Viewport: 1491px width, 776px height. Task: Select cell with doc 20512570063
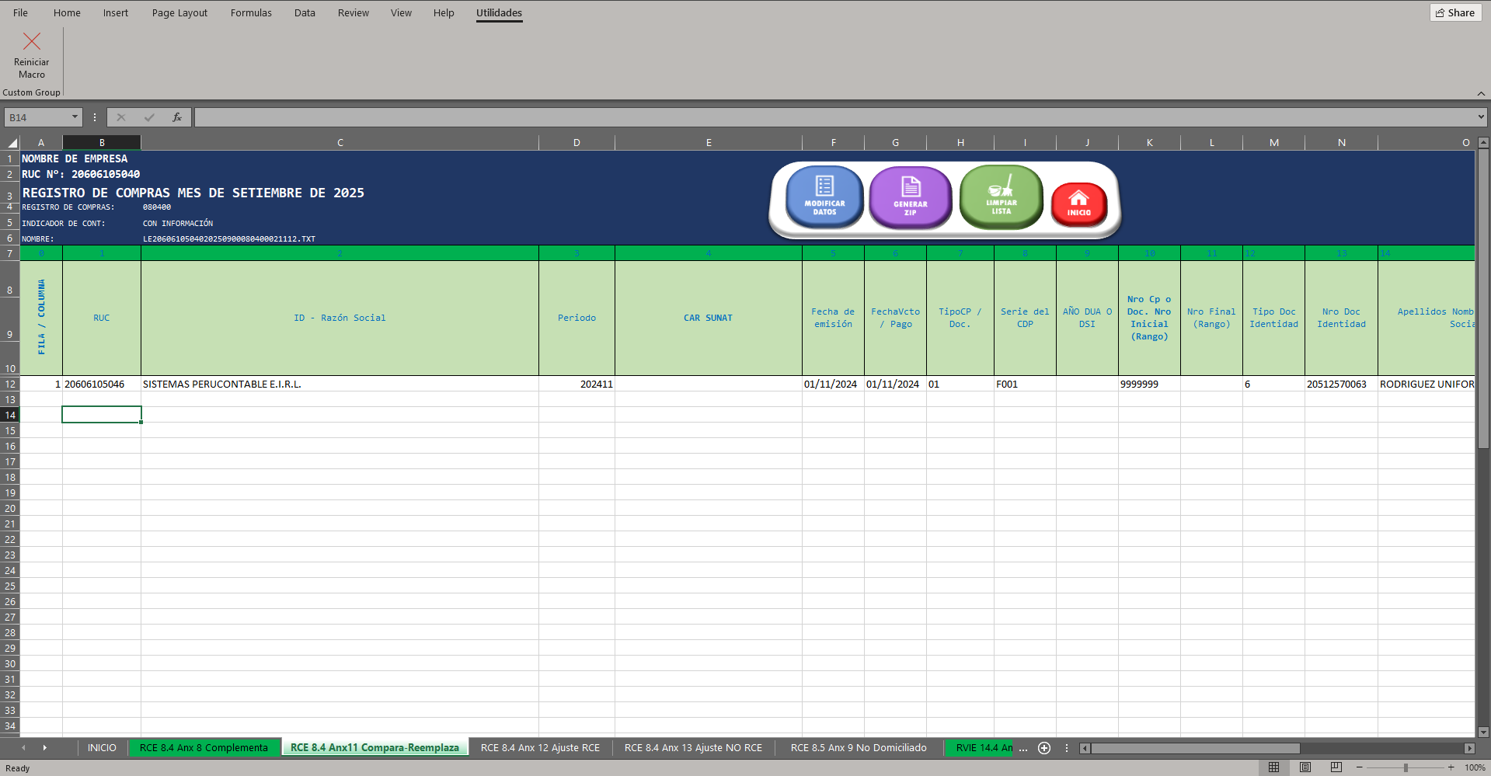click(1341, 384)
